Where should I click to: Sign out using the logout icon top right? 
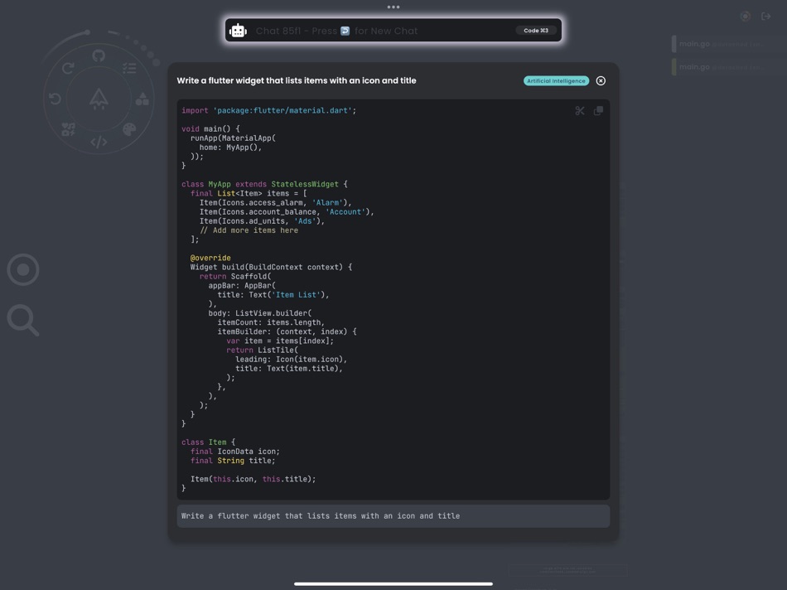pos(765,16)
